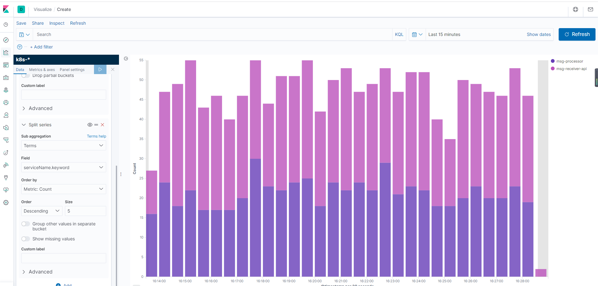Click the msg-processor legend color dot

click(553, 61)
